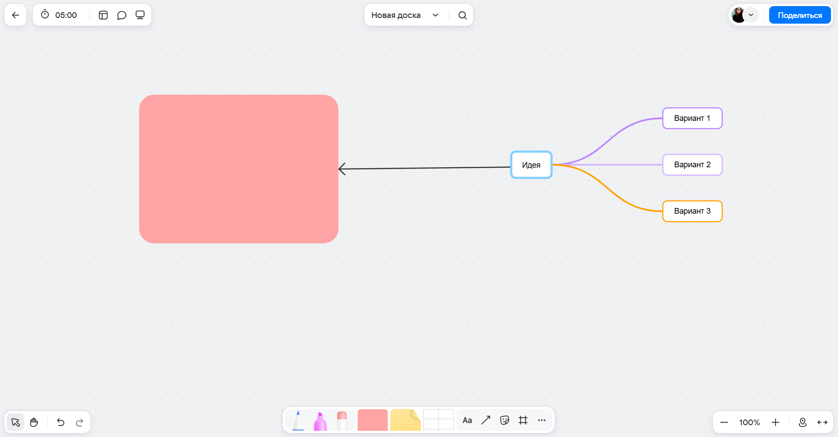Go back using the left arrow button
The height and width of the screenshot is (437, 838).
15,15
